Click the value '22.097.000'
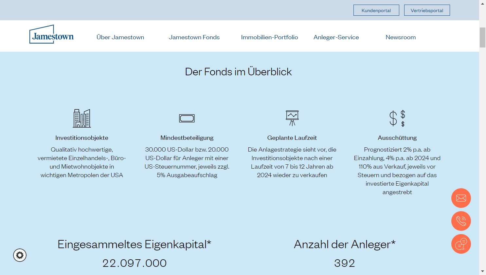This screenshot has width=486, height=275. point(135,263)
